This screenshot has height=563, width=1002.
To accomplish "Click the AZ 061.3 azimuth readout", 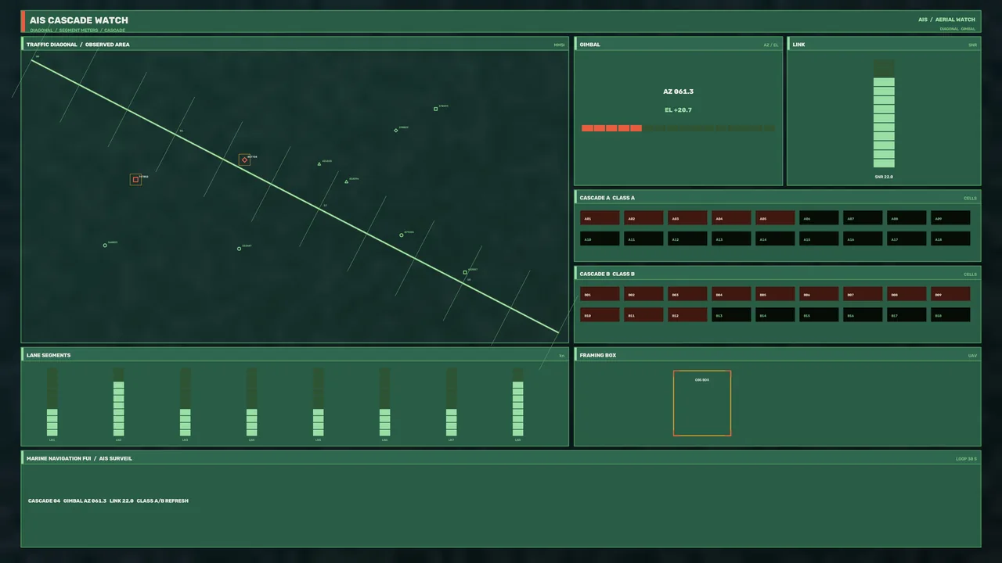I will (x=678, y=91).
